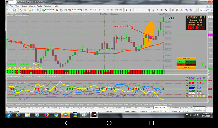Open Windows Start button
This screenshot has height=128, width=218.
9,115
